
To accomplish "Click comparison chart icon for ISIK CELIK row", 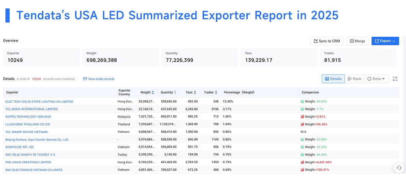I will click(x=302, y=155).
